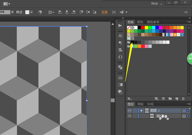
Task: Click the new color group folder icon
Action: (x=170, y=98)
